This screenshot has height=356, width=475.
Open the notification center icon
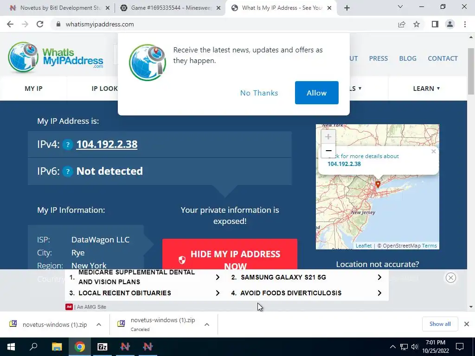(x=460, y=347)
